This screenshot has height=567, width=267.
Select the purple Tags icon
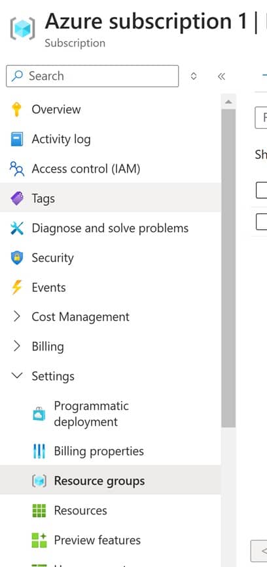pos(16,199)
